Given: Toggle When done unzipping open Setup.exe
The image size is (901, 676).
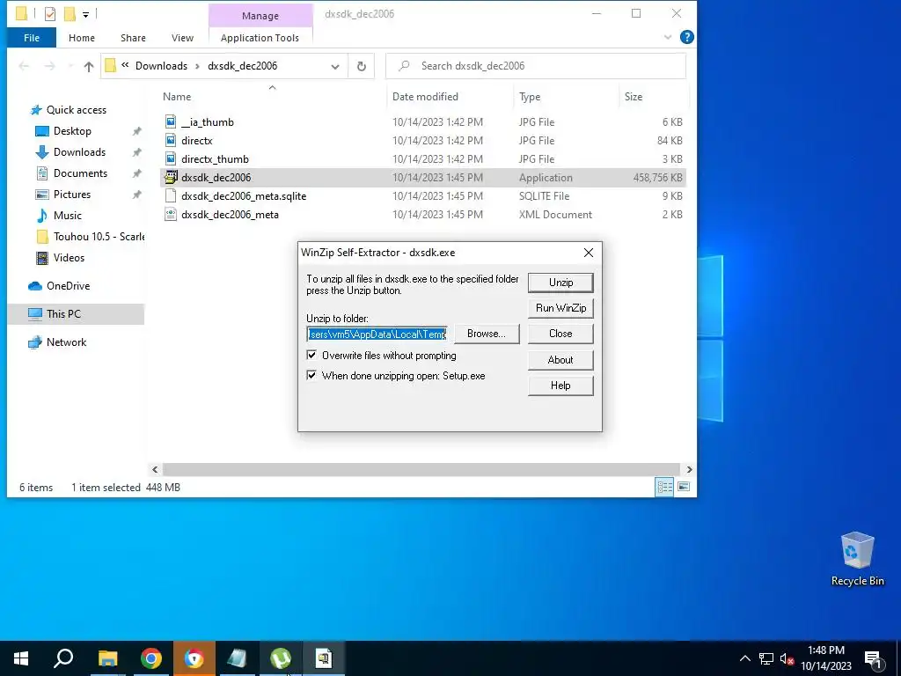Looking at the screenshot, I should pos(311,375).
